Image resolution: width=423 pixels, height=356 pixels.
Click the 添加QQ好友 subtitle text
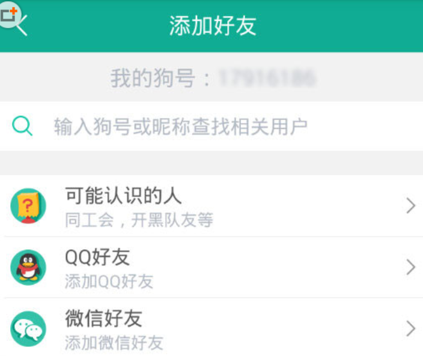(109, 281)
